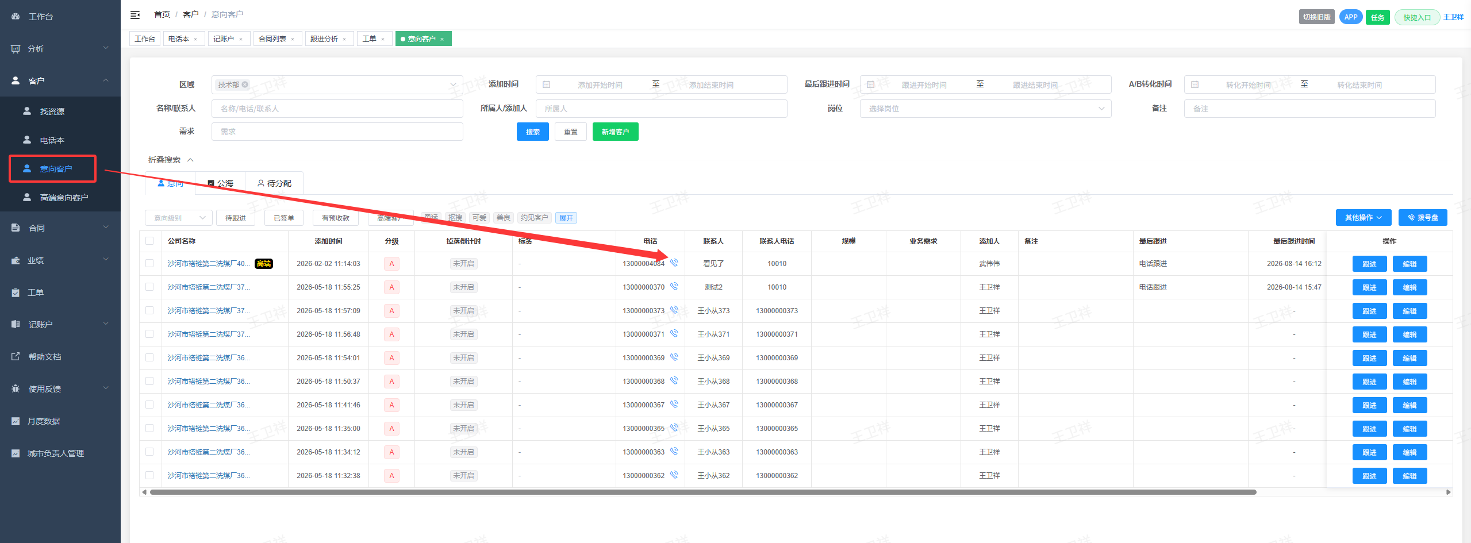Focus the 名称/电话/联系人 input field

pos(337,109)
